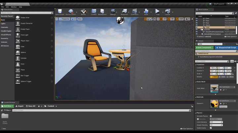Click the Starter Content folder
Image resolution: width=238 pixels, height=133 pixels.
(x=5, y=119)
